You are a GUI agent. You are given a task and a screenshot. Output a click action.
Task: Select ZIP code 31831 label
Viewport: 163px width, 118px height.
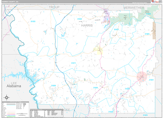[151, 80]
